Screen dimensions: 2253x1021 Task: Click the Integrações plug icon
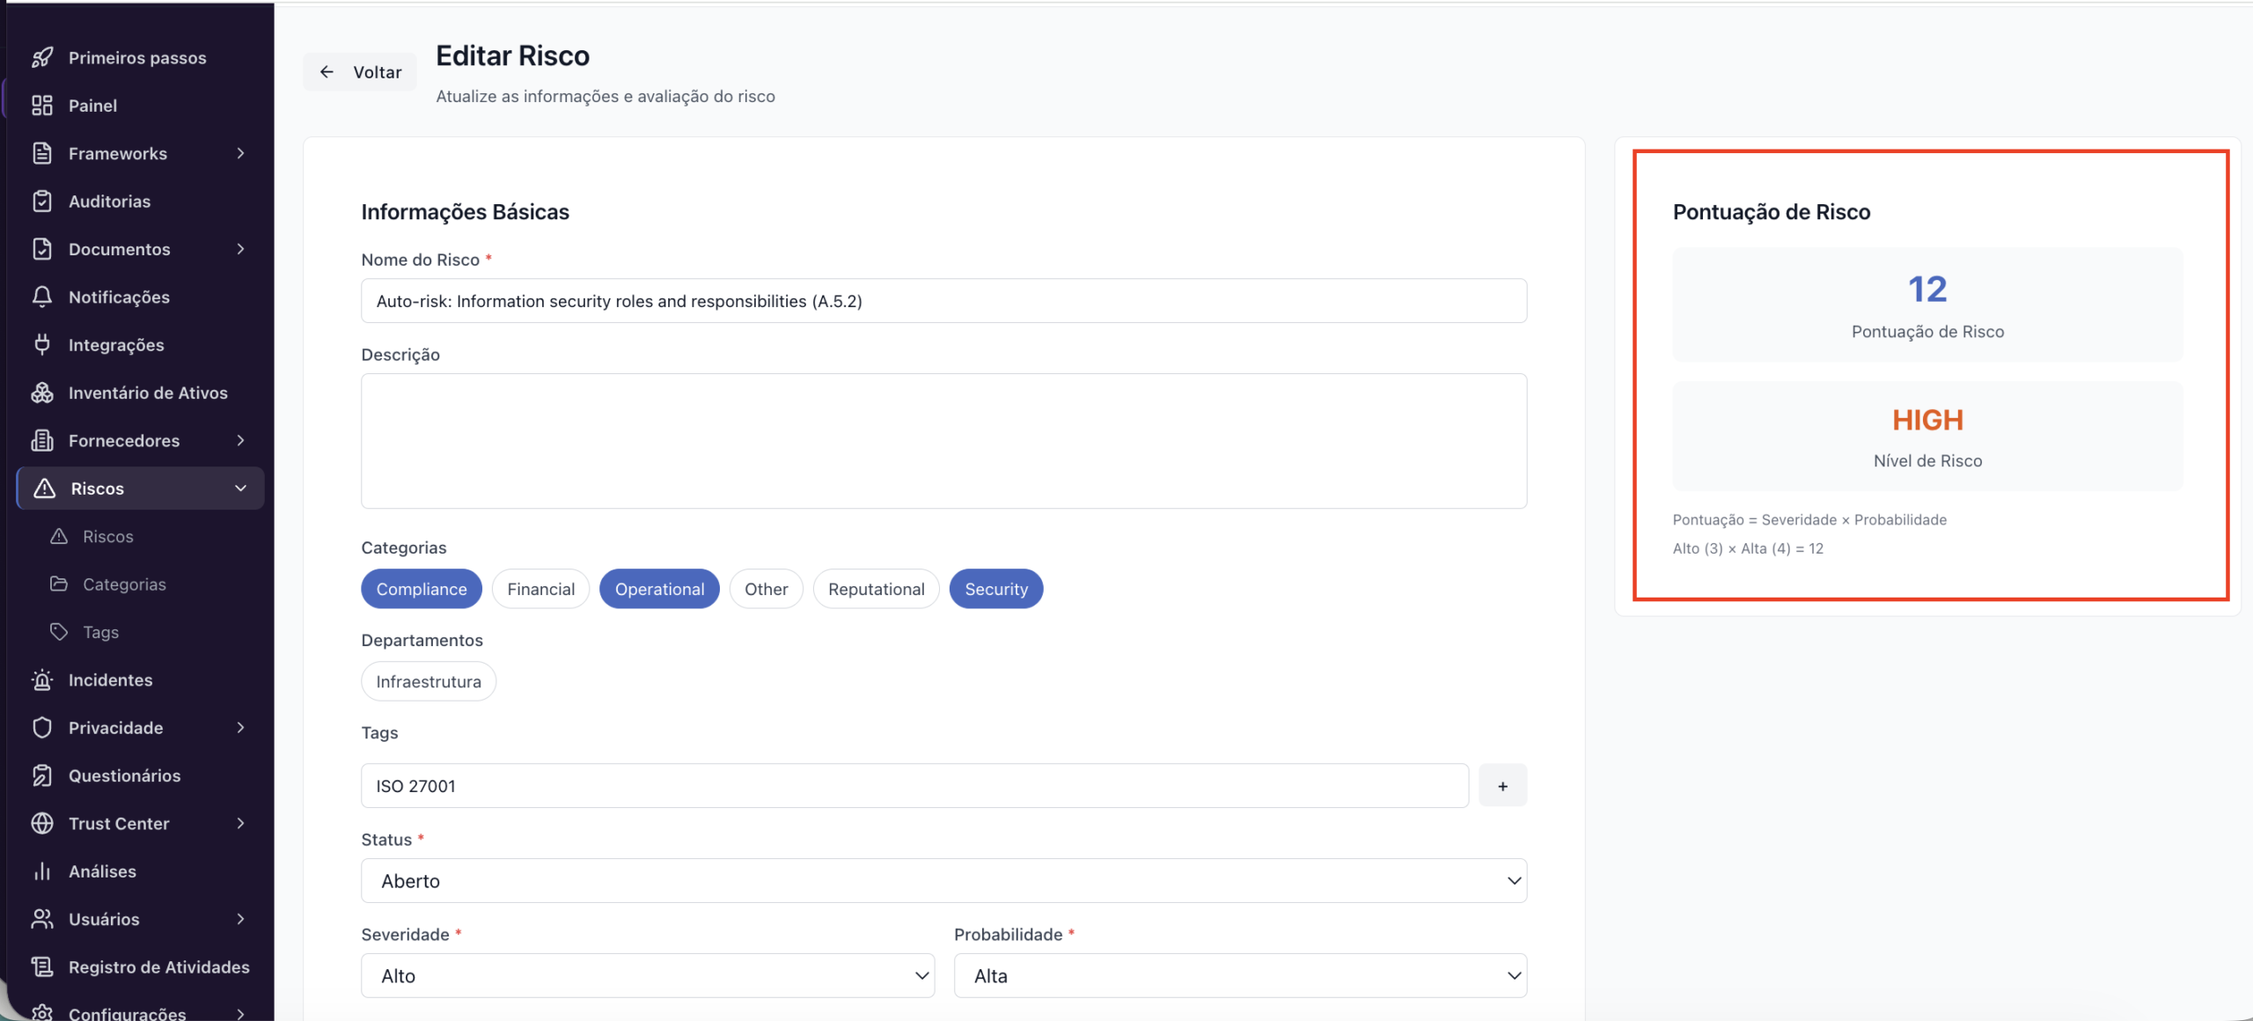42,344
